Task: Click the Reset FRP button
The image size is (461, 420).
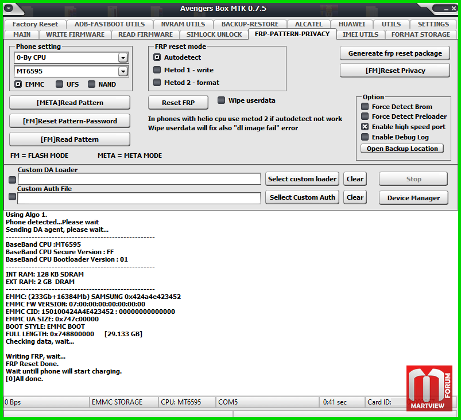Action: coord(178,103)
